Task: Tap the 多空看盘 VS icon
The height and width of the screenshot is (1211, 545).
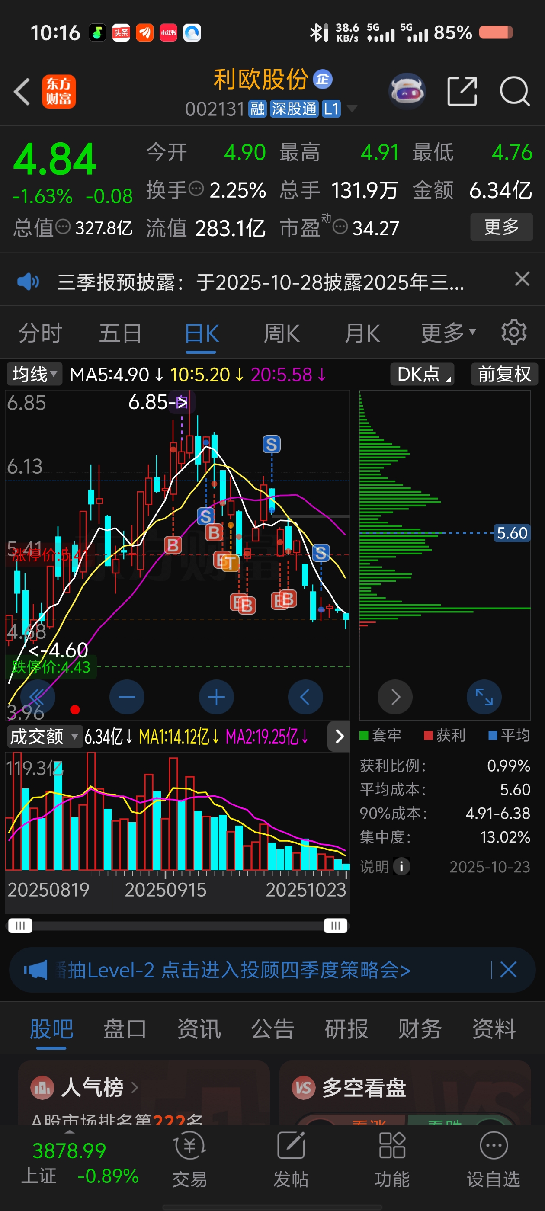Action: [x=304, y=1087]
